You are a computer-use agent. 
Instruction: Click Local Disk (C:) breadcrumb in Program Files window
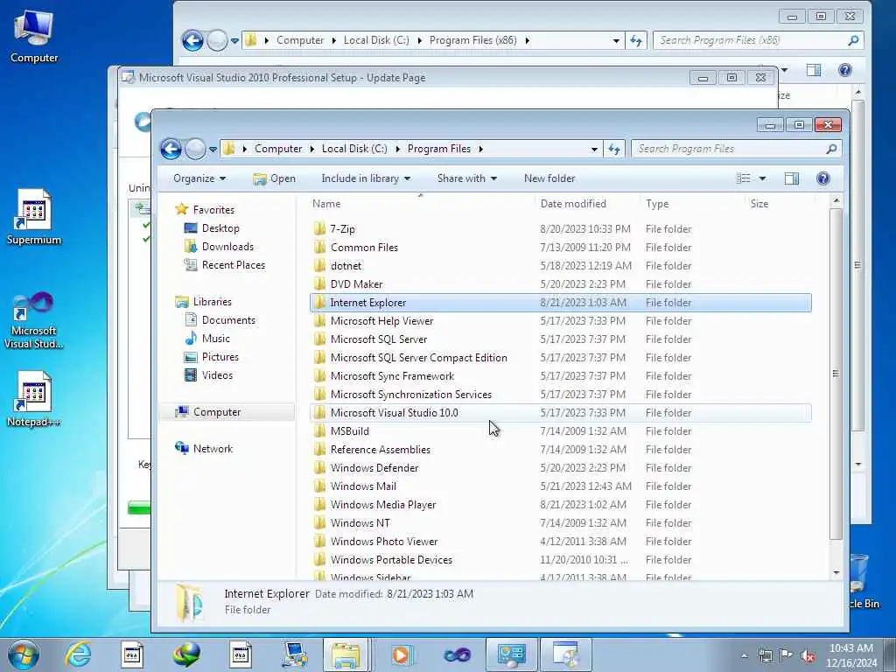tap(354, 149)
